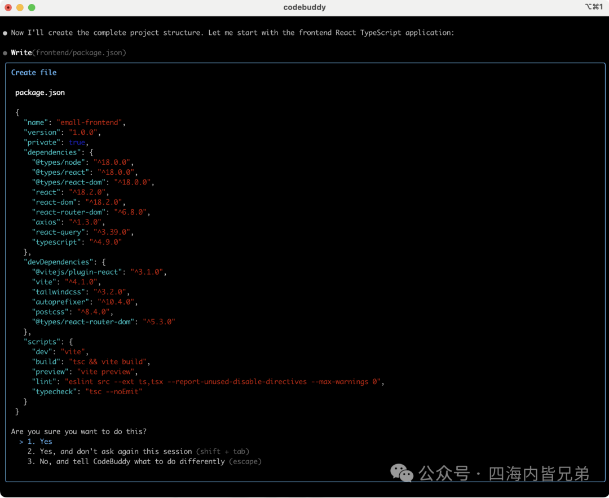
Task: Maximize the codebuddy window with green button
Action: 32,7
